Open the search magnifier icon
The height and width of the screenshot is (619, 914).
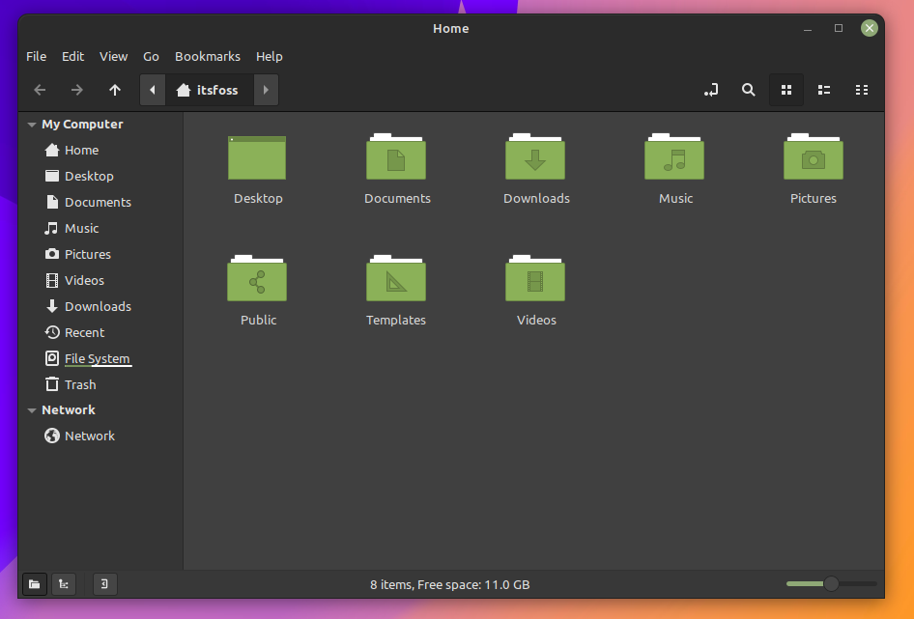[748, 90]
